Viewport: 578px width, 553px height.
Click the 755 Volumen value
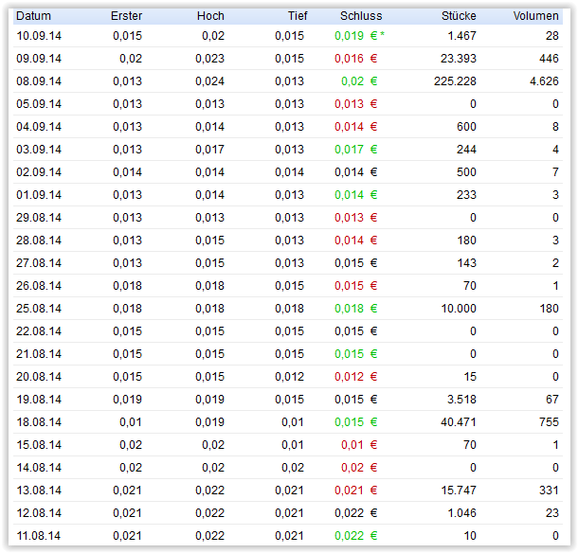[549, 422]
